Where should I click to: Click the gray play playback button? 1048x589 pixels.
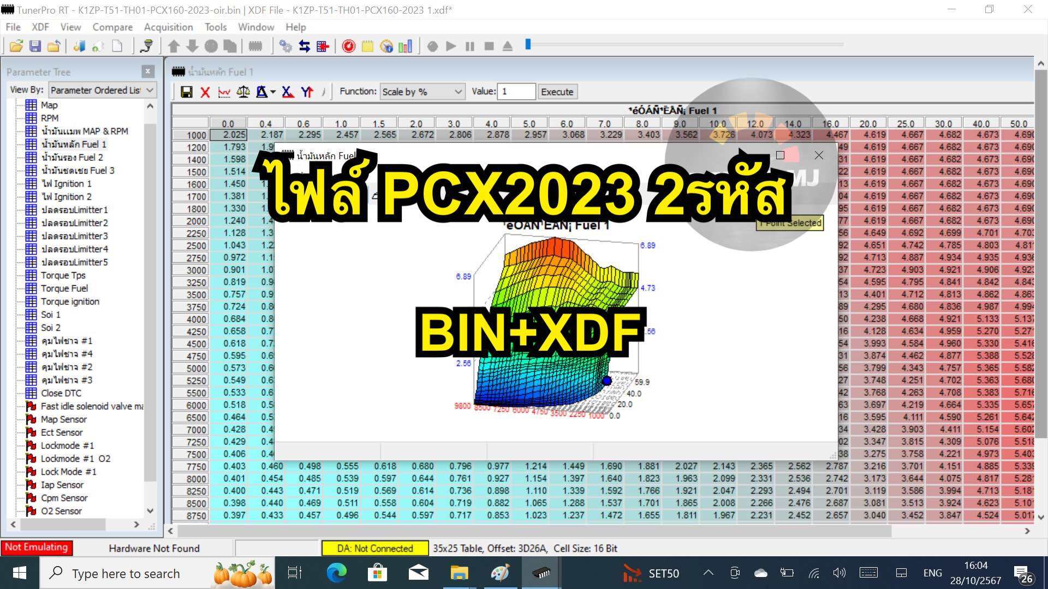tap(451, 46)
